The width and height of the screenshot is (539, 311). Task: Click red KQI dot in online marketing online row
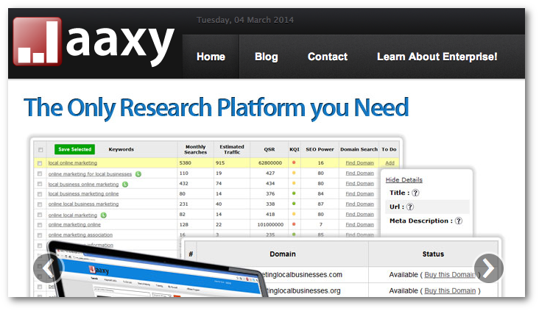pos(294,224)
